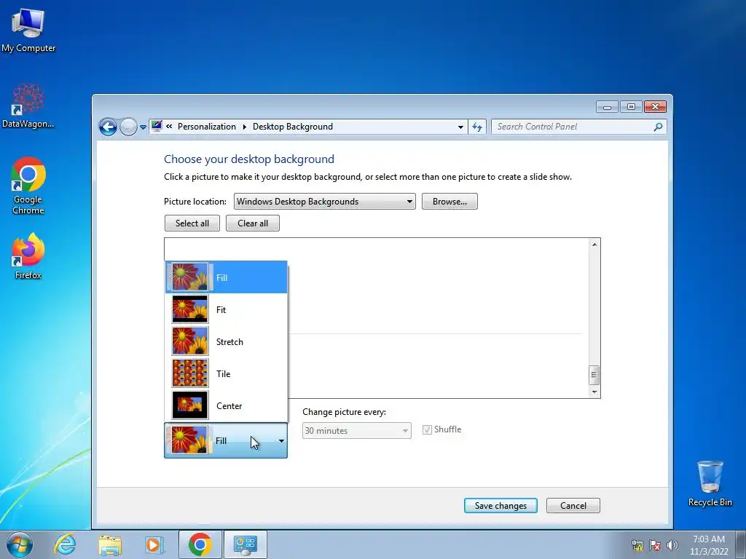
Task: Choose the Stretch position option
Action: 226,342
